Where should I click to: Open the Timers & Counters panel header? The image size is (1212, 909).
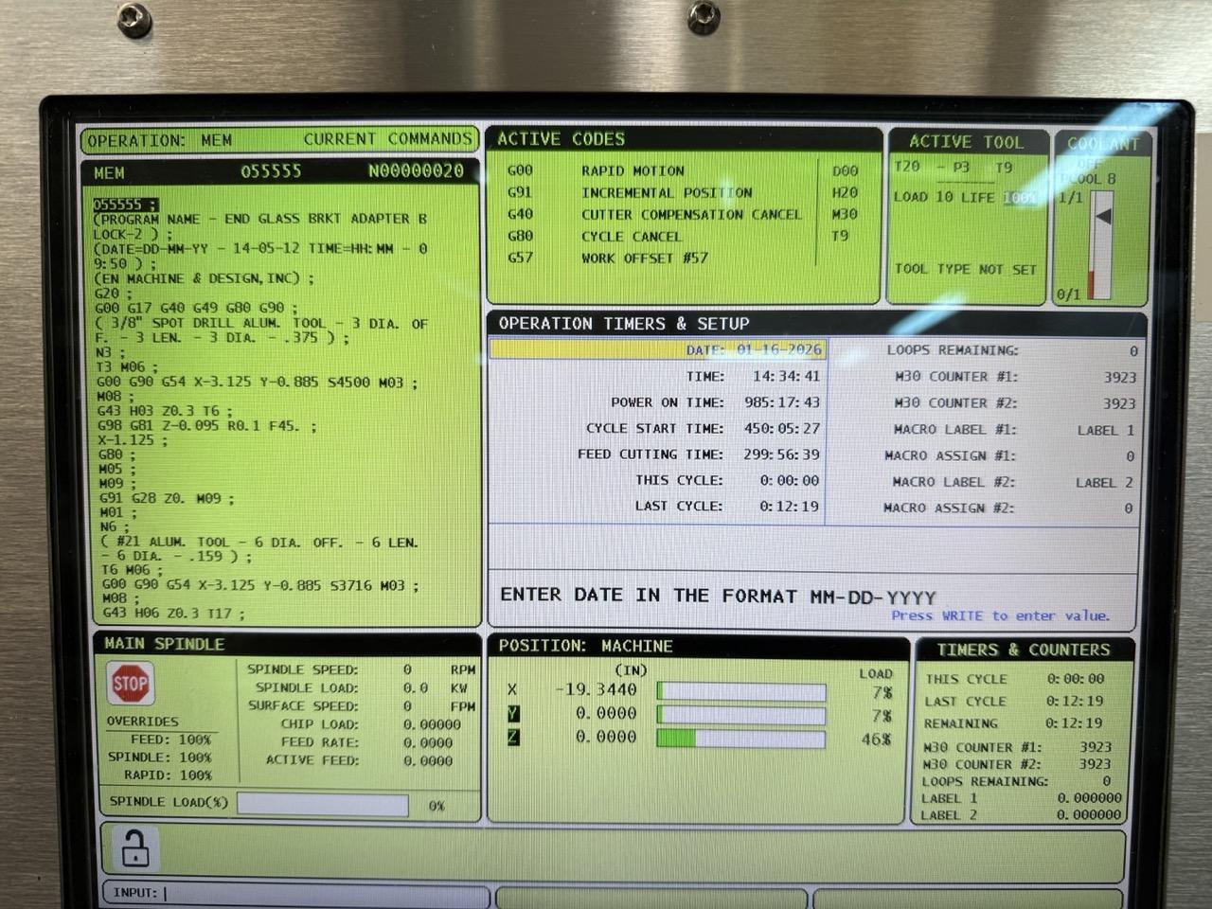coord(1023,650)
